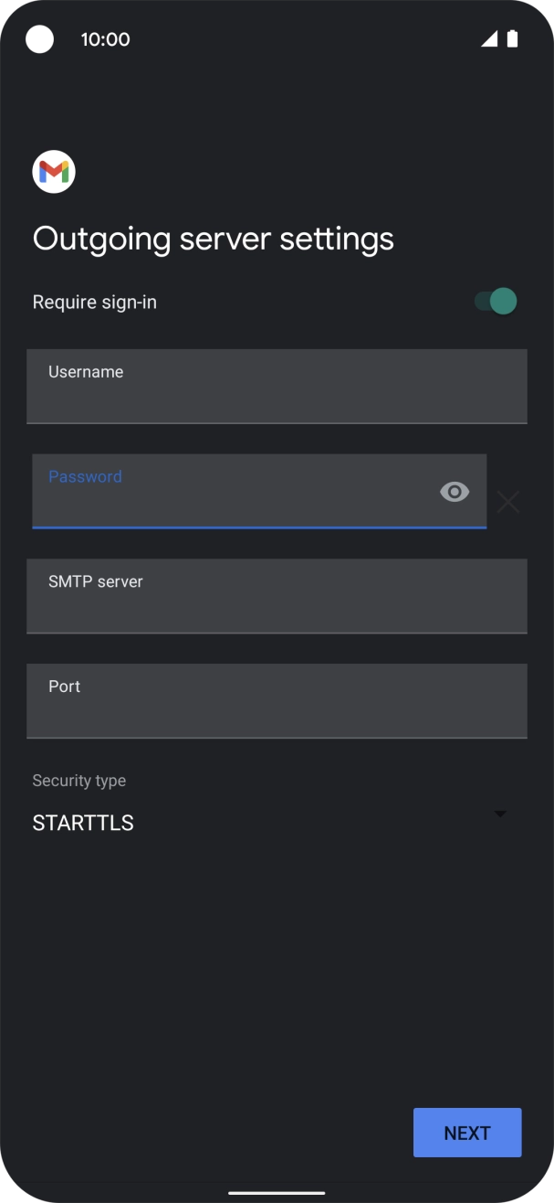The height and width of the screenshot is (1203, 554).
Task: Click the Gmail logo icon
Action: pos(53,172)
